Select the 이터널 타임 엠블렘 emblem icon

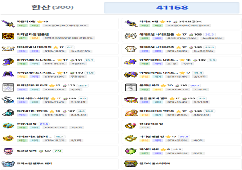coord(8,36)
